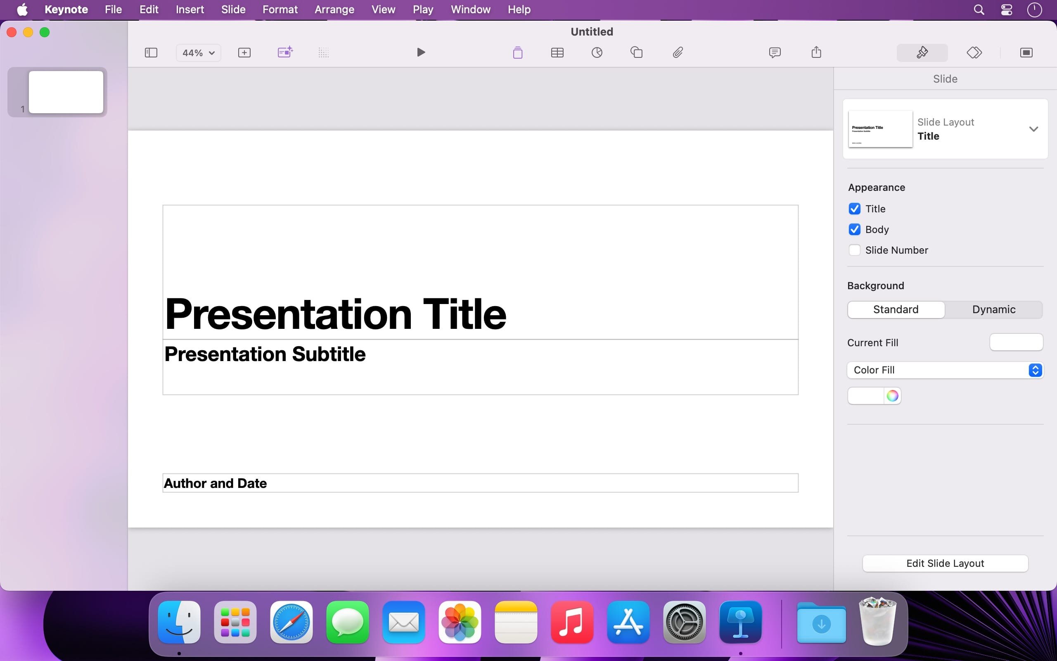Click the Media paperclip icon

[x=678, y=52]
